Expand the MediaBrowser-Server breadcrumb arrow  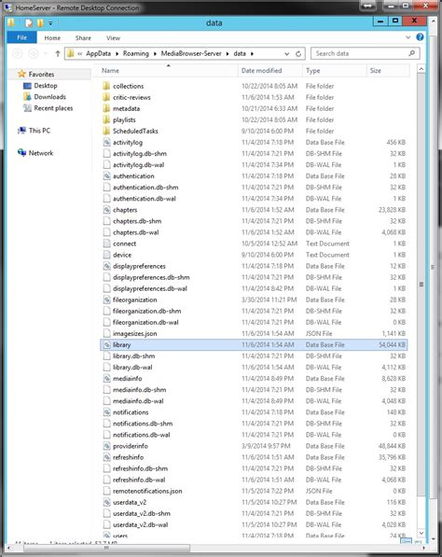(x=228, y=53)
